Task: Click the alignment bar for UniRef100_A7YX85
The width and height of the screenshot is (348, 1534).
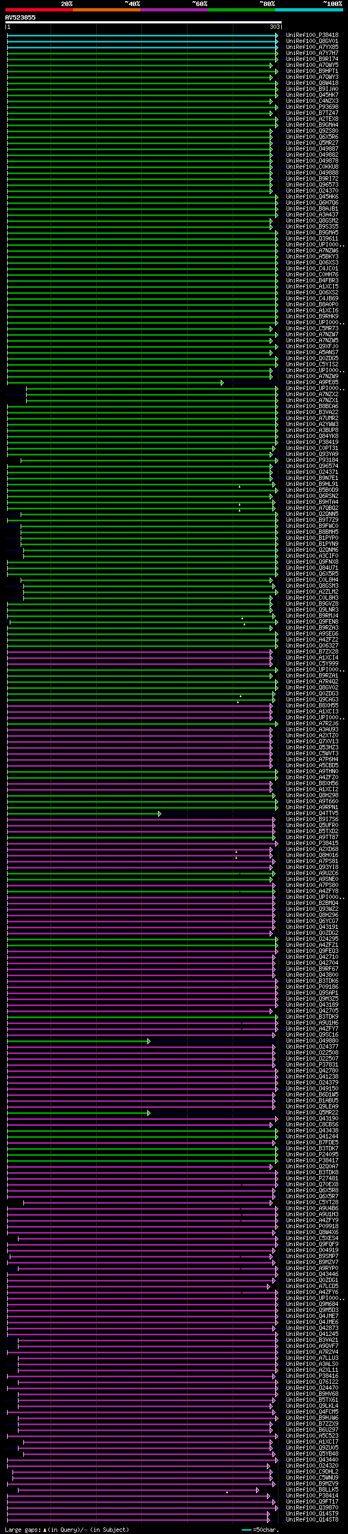Action: tap(143, 48)
